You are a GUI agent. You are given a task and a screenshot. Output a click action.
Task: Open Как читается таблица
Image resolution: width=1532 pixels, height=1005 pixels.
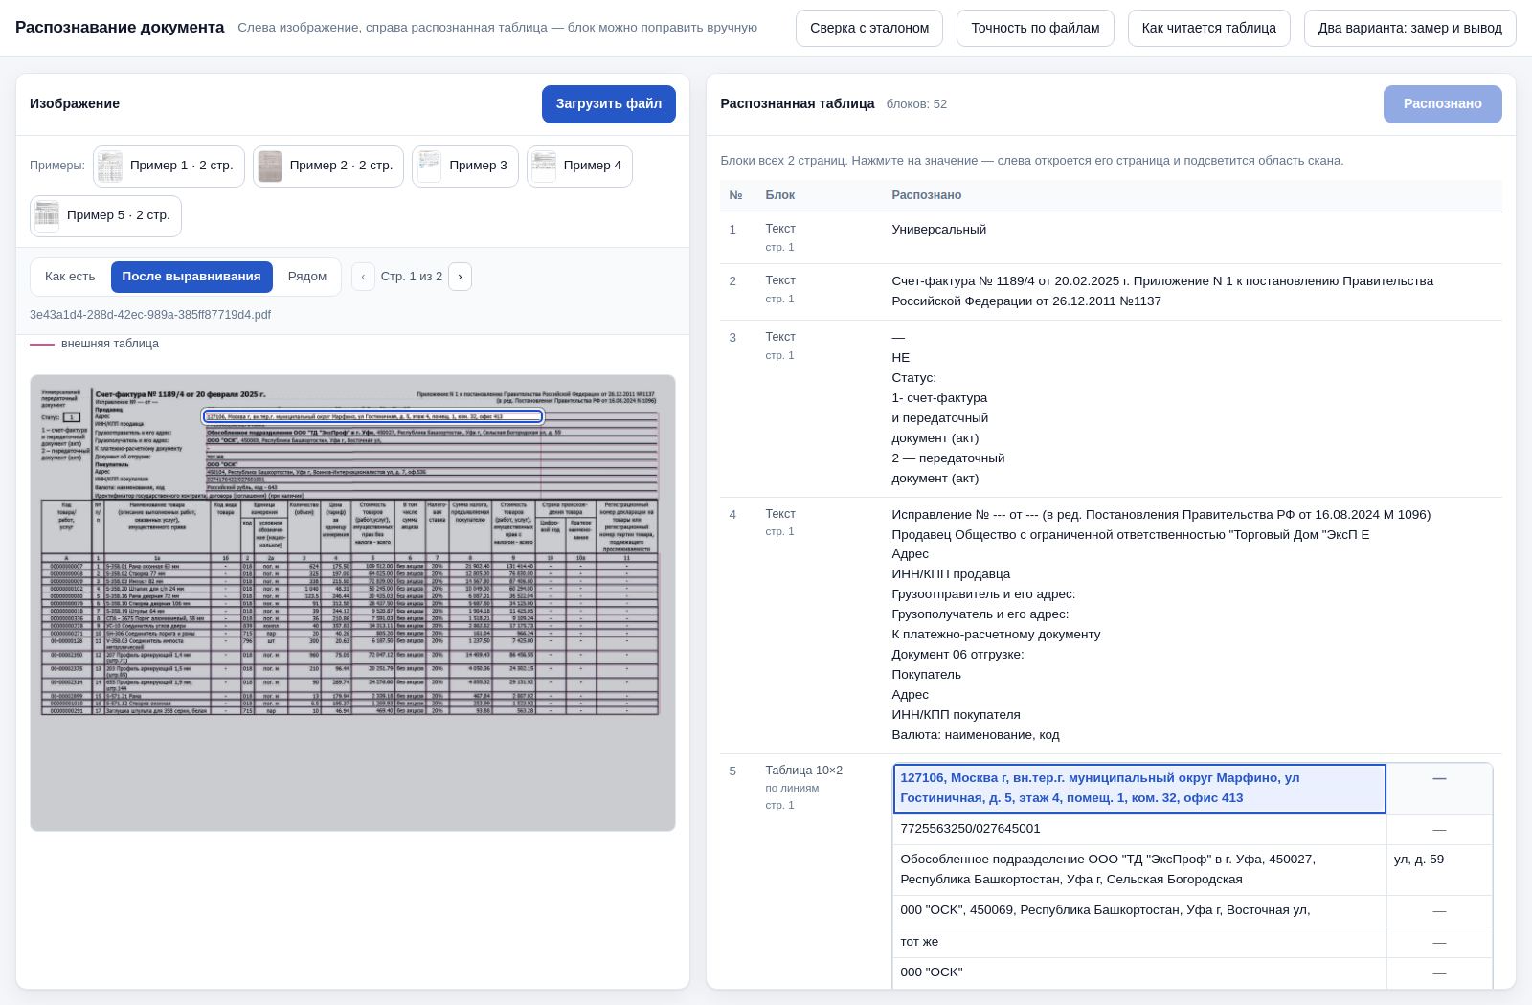tap(1209, 29)
